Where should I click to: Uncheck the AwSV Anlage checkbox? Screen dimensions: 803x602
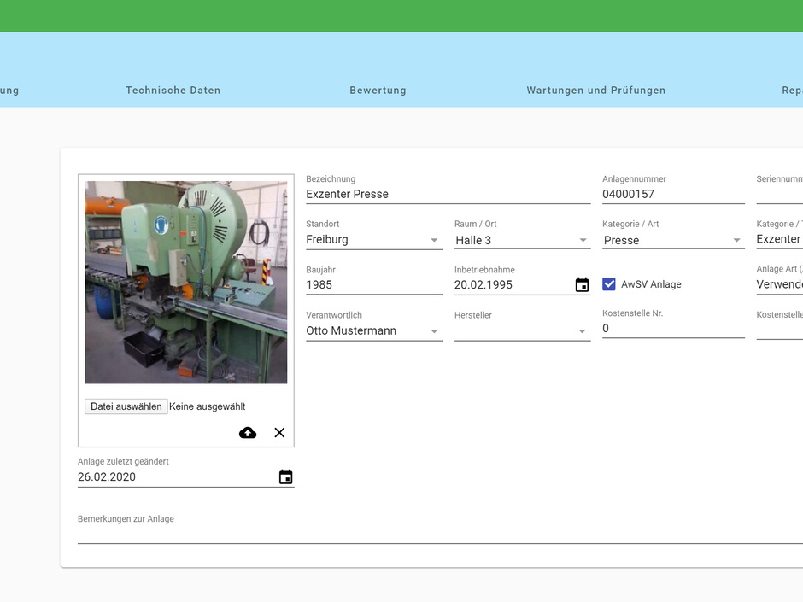(x=609, y=284)
